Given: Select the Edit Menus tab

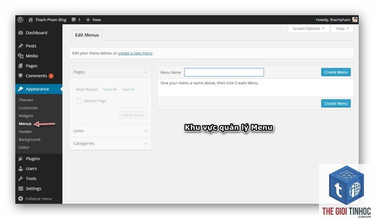Looking at the screenshot, I should tap(87, 35).
